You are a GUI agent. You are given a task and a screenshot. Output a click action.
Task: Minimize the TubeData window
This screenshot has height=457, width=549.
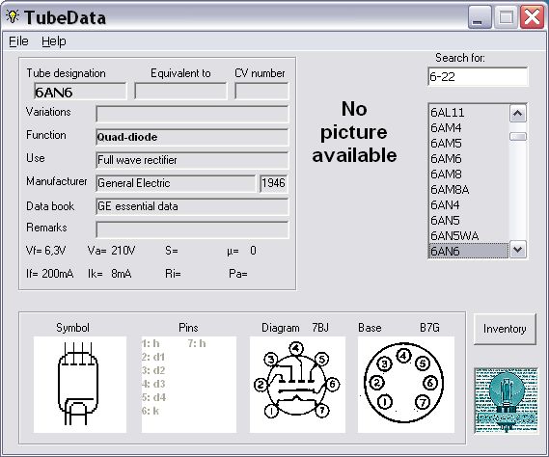(480, 17)
